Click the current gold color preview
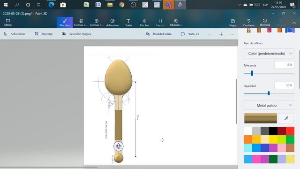 pos(261,118)
